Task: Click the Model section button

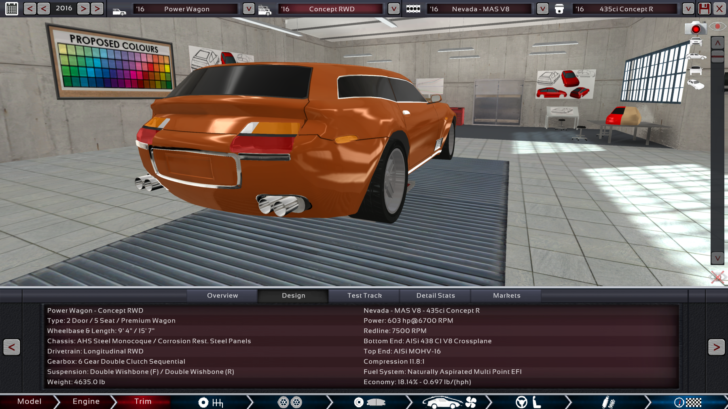Action: [29, 401]
